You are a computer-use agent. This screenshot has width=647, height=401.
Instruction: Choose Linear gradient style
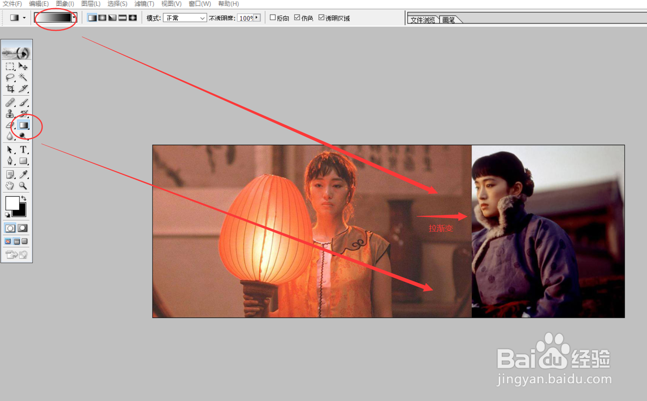[92, 18]
